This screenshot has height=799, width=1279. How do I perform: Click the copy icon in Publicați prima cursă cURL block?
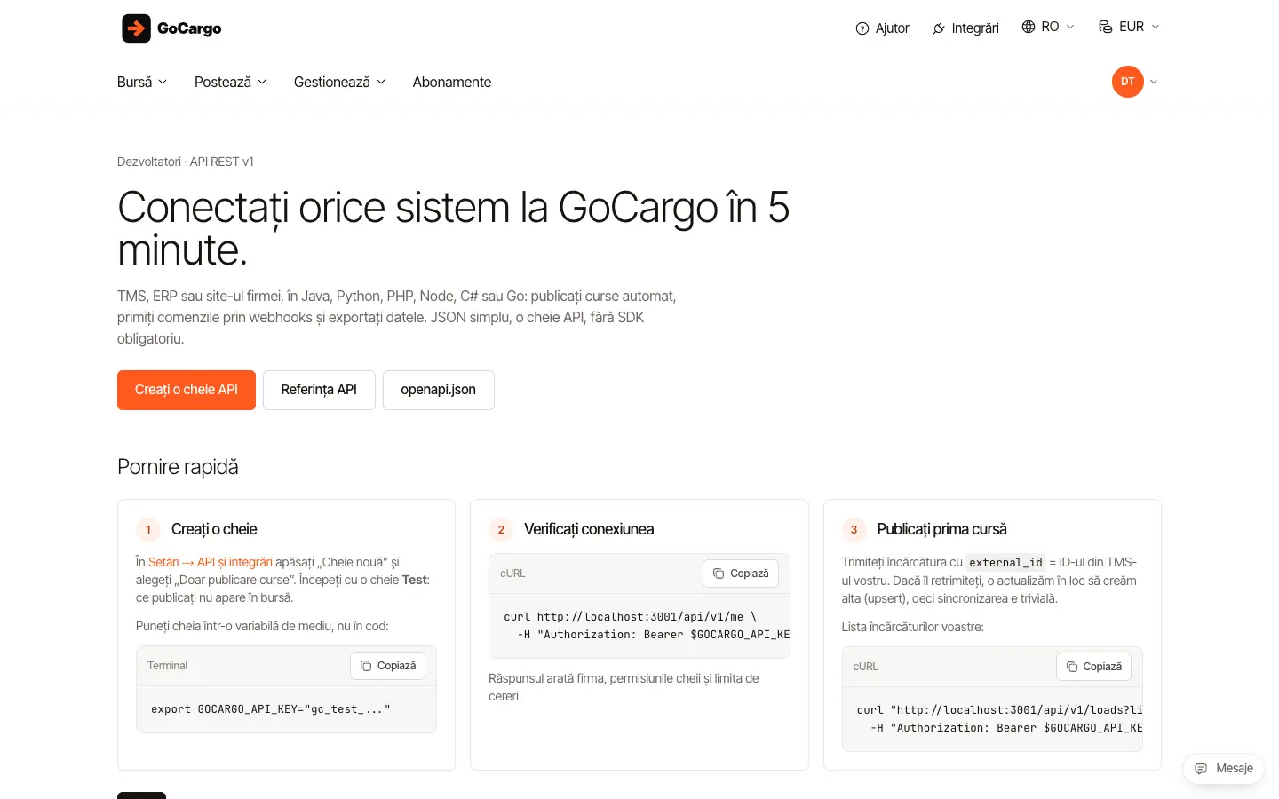pyautogui.click(x=1072, y=667)
